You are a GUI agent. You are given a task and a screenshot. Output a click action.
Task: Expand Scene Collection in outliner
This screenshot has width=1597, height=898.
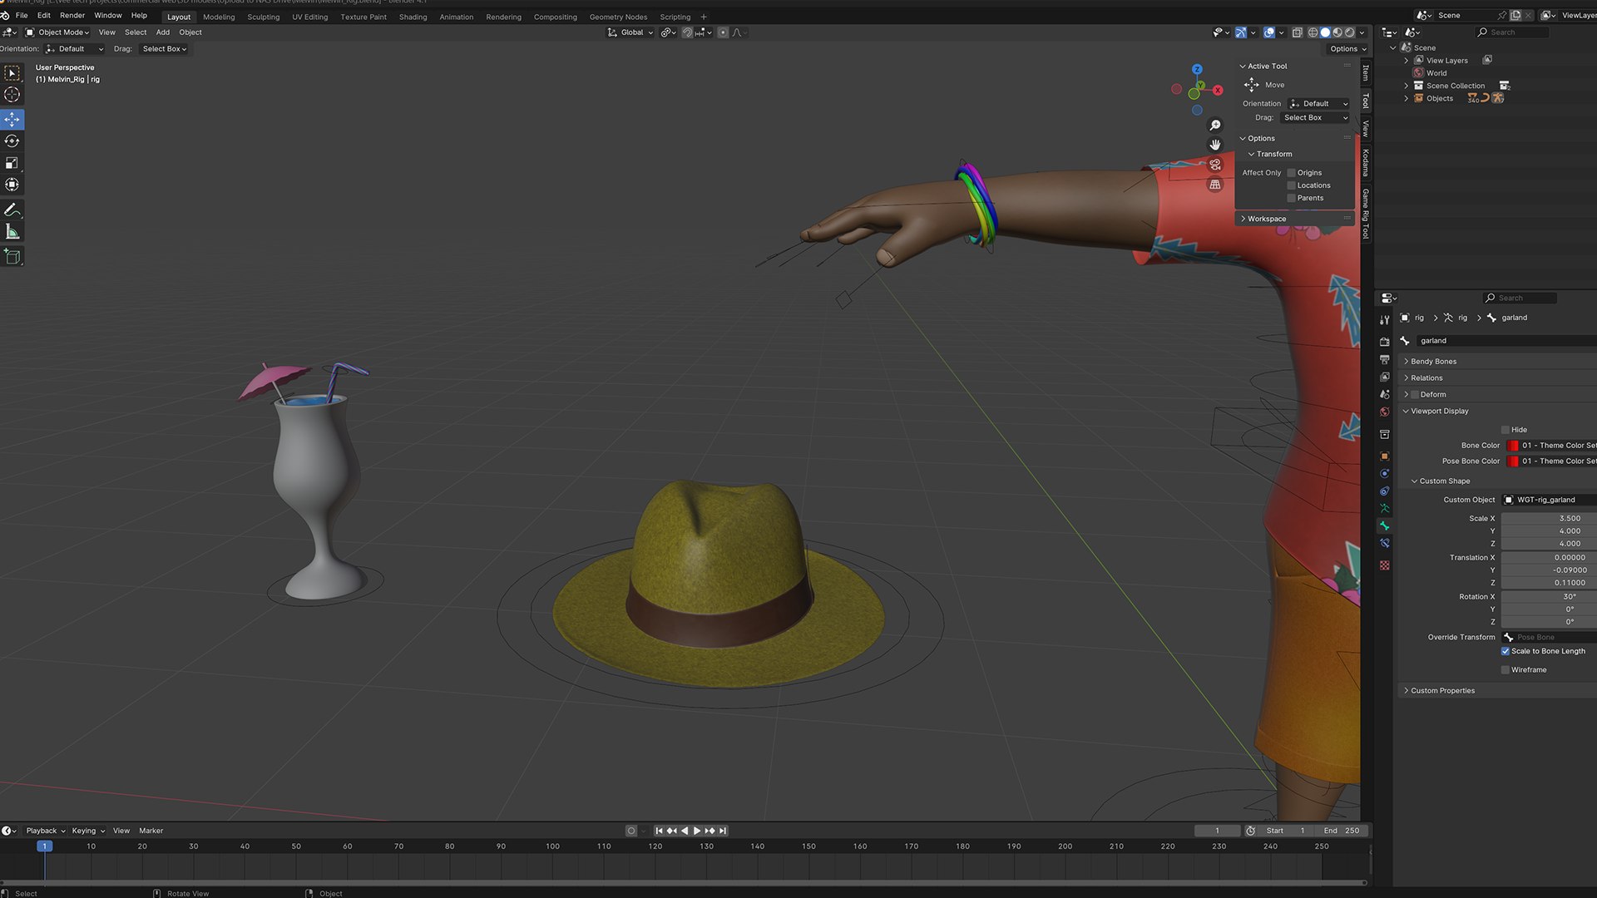click(x=1407, y=86)
